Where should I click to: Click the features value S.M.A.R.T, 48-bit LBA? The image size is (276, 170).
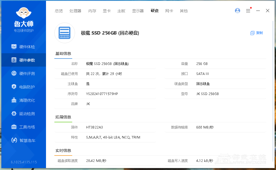tap(113, 137)
